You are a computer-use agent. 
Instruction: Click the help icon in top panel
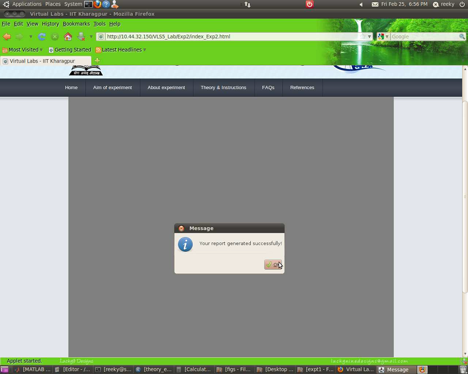[106, 4]
